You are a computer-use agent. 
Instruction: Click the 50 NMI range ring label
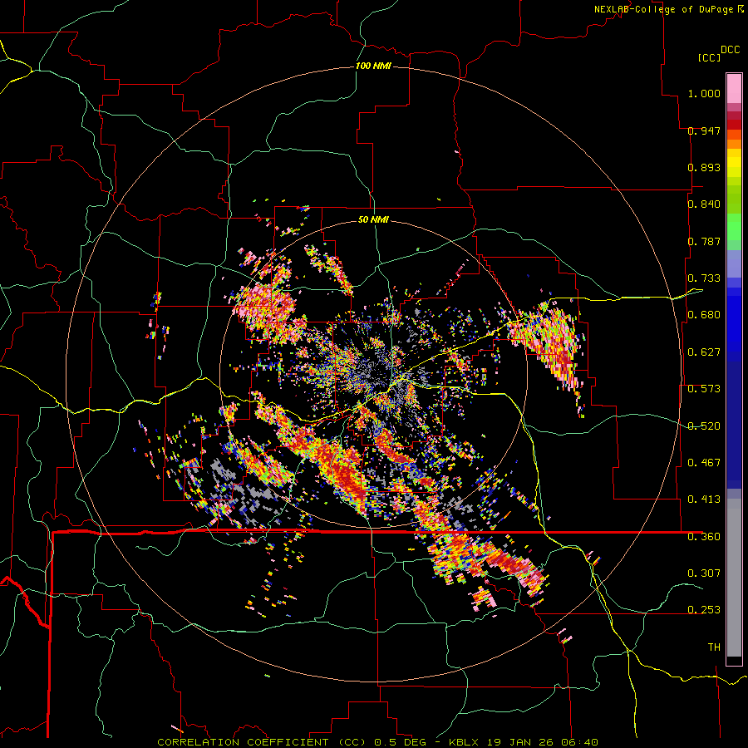(373, 219)
